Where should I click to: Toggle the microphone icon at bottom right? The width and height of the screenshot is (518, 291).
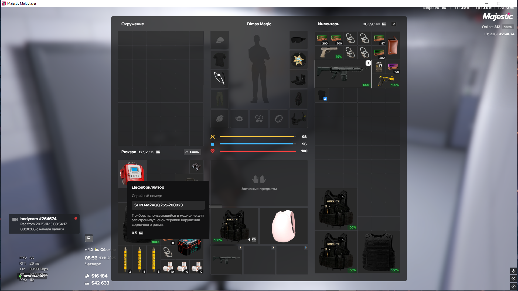point(513,271)
